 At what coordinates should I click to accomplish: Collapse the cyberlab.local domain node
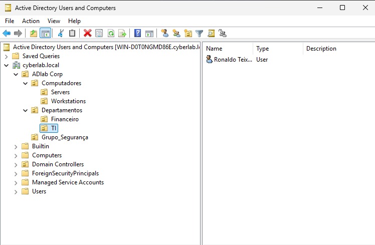tap(7, 65)
